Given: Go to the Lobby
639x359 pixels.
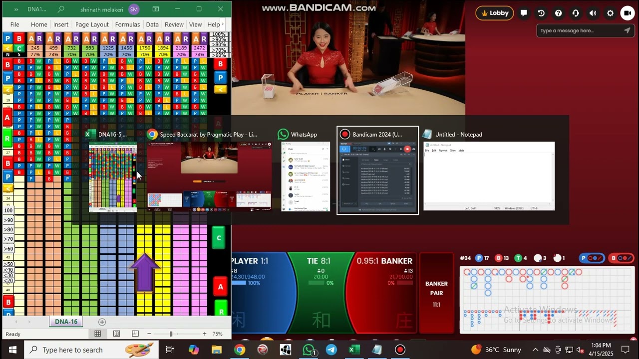Looking at the screenshot, I should 495,13.
